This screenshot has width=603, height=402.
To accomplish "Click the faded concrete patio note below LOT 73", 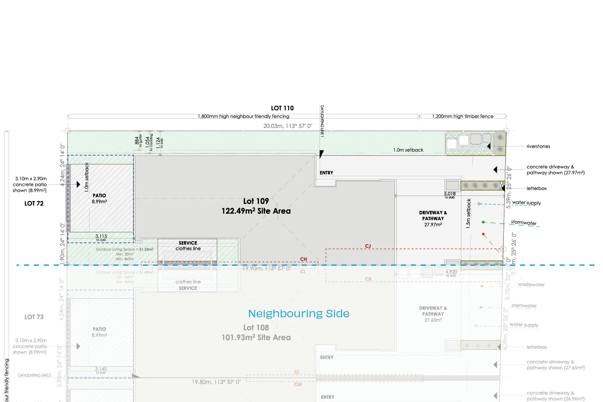I will pyautogui.click(x=30, y=346).
